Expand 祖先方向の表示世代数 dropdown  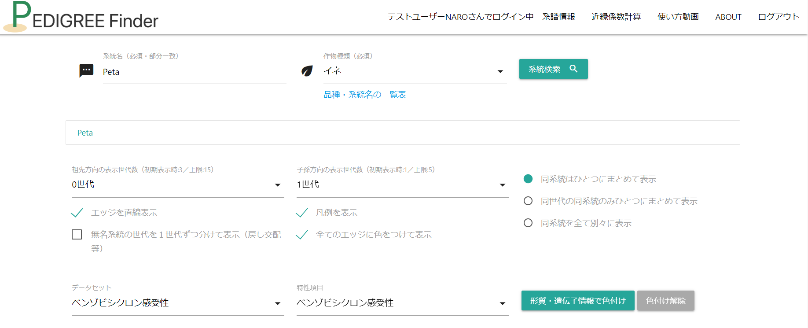pos(177,185)
